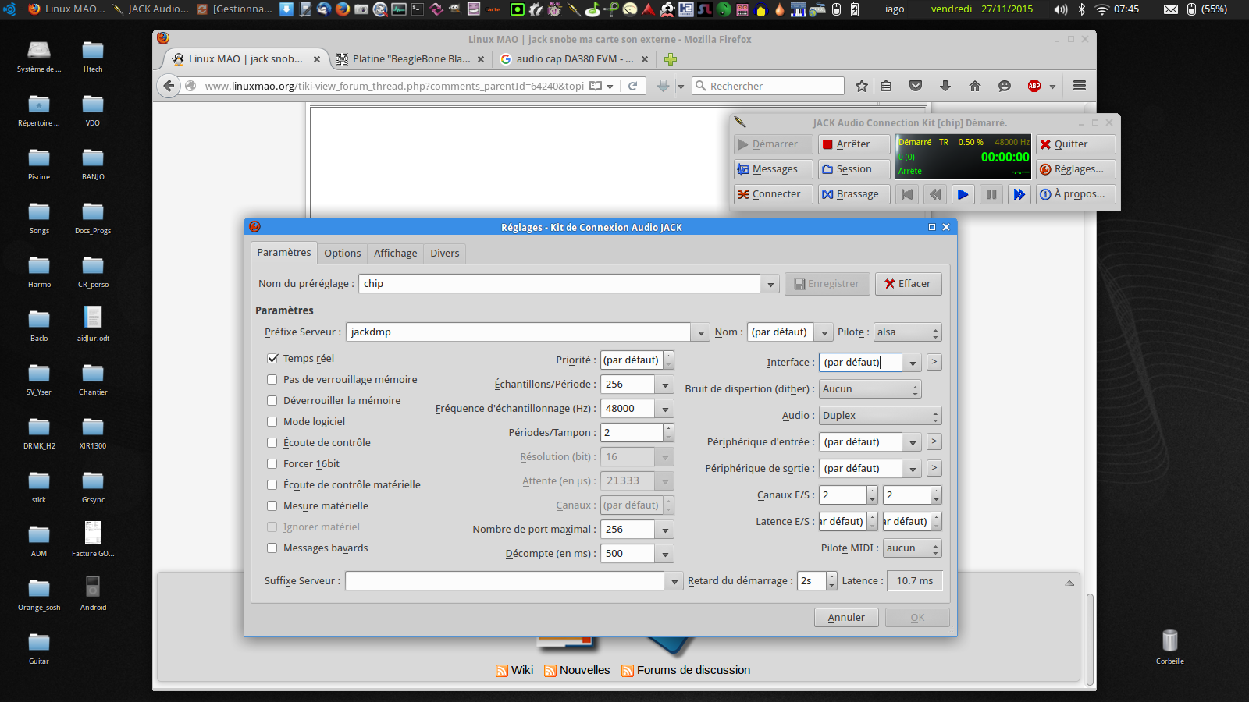Open the Pilote alsa dropdown

(907, 332)
